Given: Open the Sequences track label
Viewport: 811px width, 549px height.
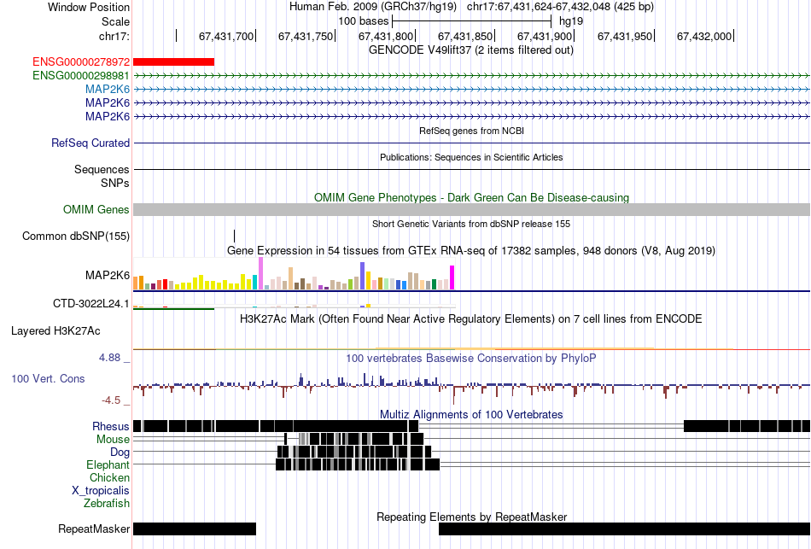Looking at the screenshot, I should pos(102,170).
